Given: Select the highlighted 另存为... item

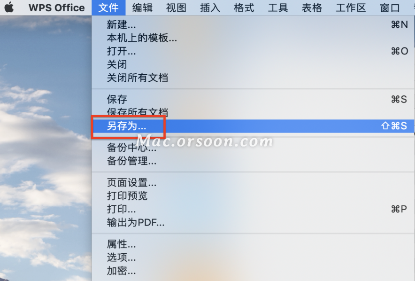Looking at the screenshot, I should pyautogui.click(x=253, y=126).
